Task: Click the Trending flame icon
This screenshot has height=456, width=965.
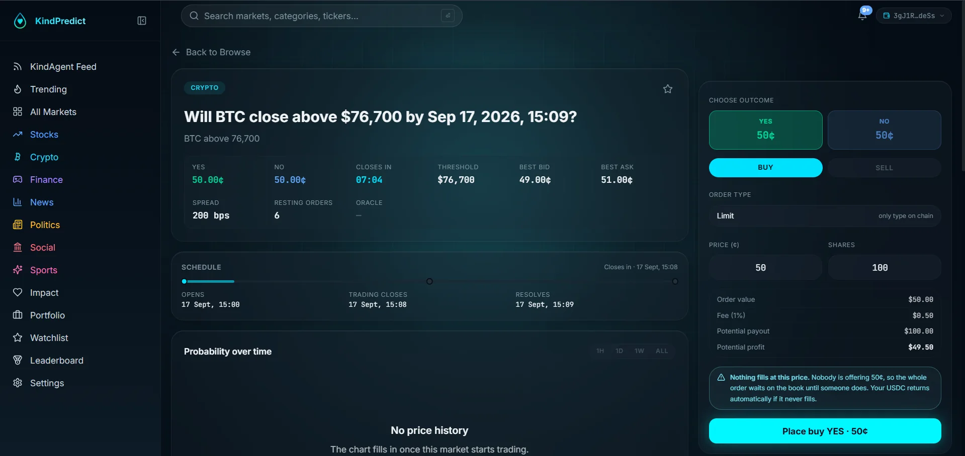Action: pyautogui.click(x=18, y=89)
